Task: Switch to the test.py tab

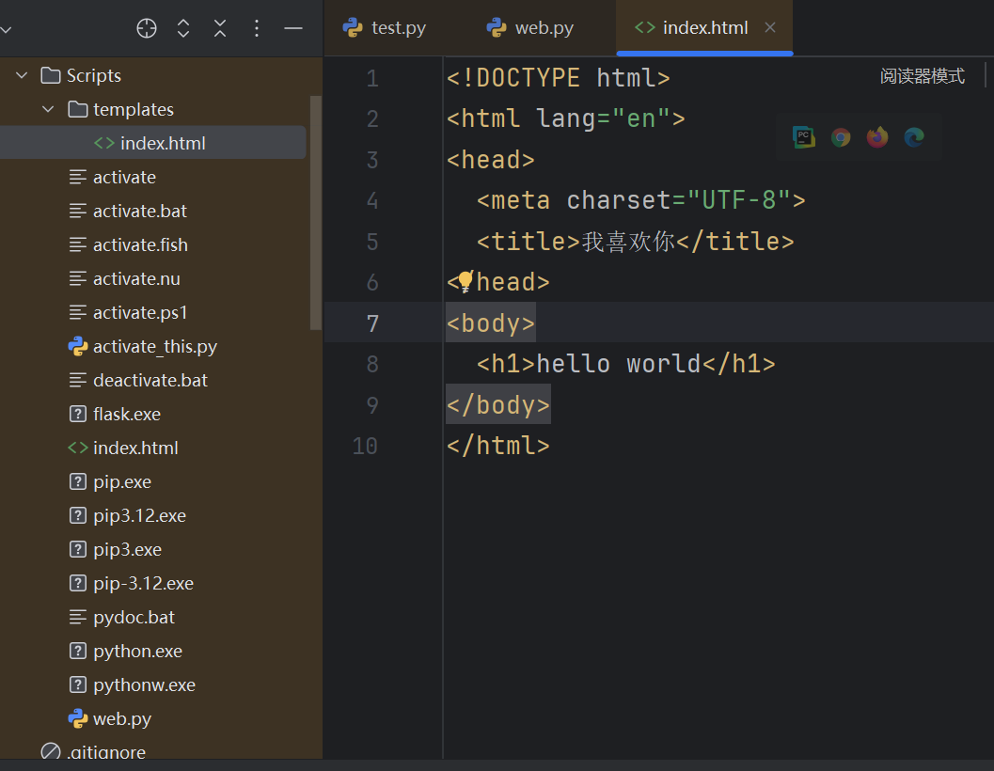Action: (x=386, y=28)
